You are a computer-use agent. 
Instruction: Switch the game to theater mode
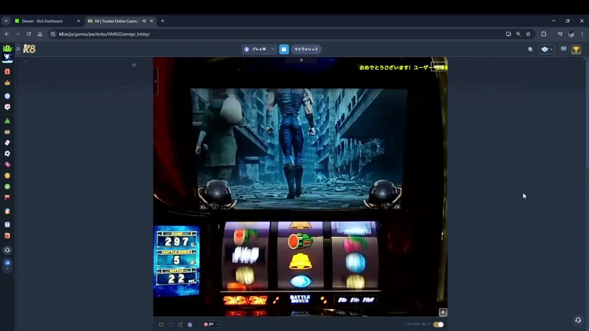point(161,325)
